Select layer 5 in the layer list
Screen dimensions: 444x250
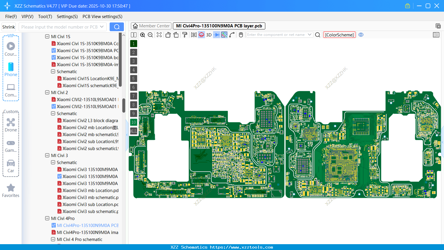click(133, 78)
